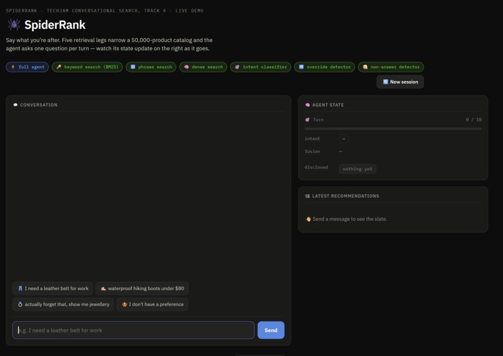The image size is (503, 356).
Task: Click the square icon in the phrase search chip
Action: point(133,67)
